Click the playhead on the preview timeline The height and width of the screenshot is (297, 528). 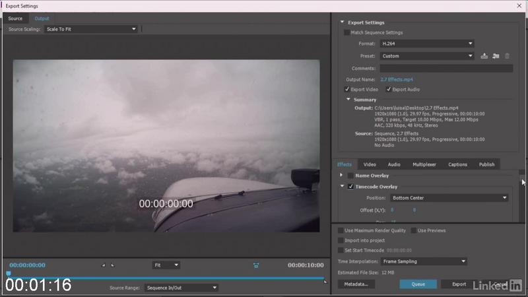point(9,273)
